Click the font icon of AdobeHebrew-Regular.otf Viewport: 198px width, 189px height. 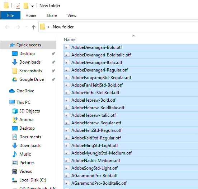click(67, 123)
